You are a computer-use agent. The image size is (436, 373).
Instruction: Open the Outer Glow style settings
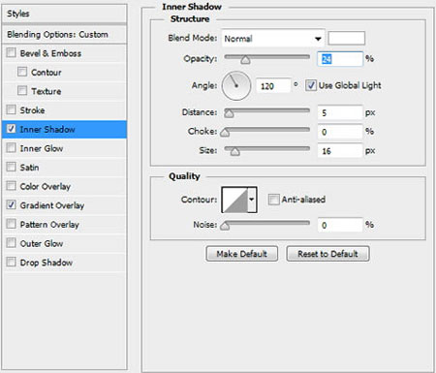point(42,243)
